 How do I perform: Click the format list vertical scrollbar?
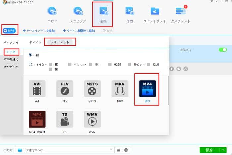tap(168, 91)
